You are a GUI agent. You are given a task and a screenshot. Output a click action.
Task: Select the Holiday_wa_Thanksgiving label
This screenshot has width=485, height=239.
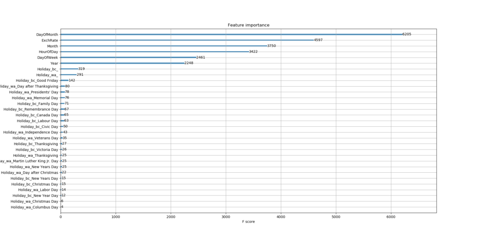(36, 155)
